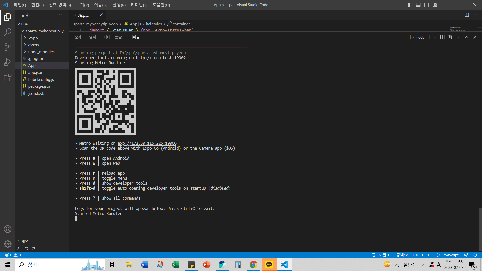The image size is (482, 271).
Task: Open the Windows Start menu
Action: 8,265
